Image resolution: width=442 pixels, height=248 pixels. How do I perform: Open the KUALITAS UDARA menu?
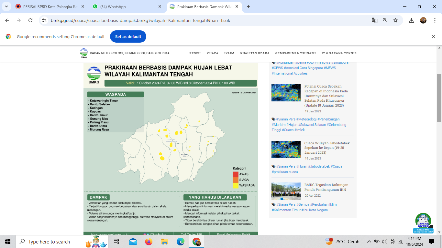coord(255,53)
